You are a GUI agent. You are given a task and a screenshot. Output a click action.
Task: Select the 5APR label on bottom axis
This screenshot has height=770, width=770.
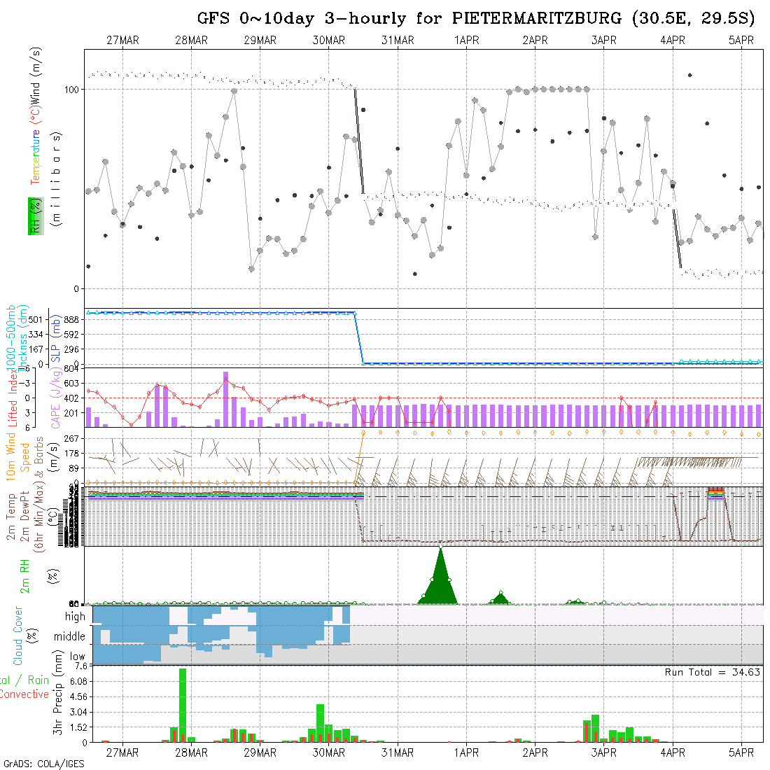click(741, 752)
